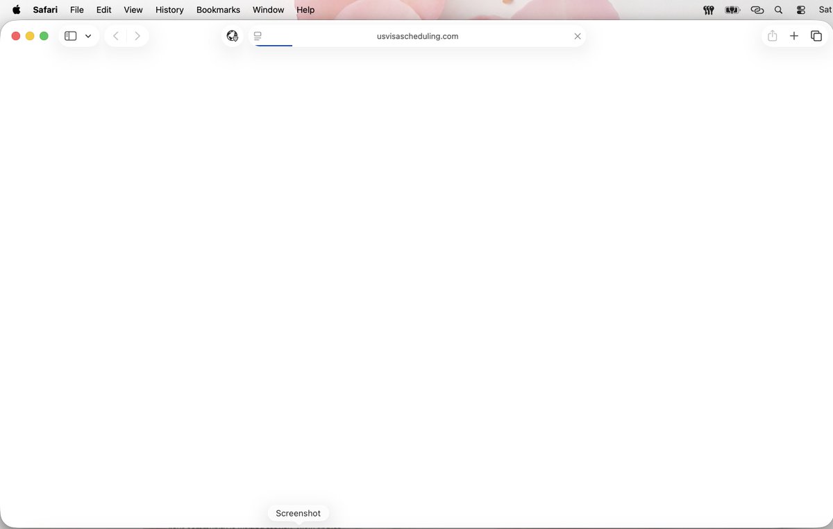Open Control Center
This screenshot has width=833, height=529.
coord(801,10)
